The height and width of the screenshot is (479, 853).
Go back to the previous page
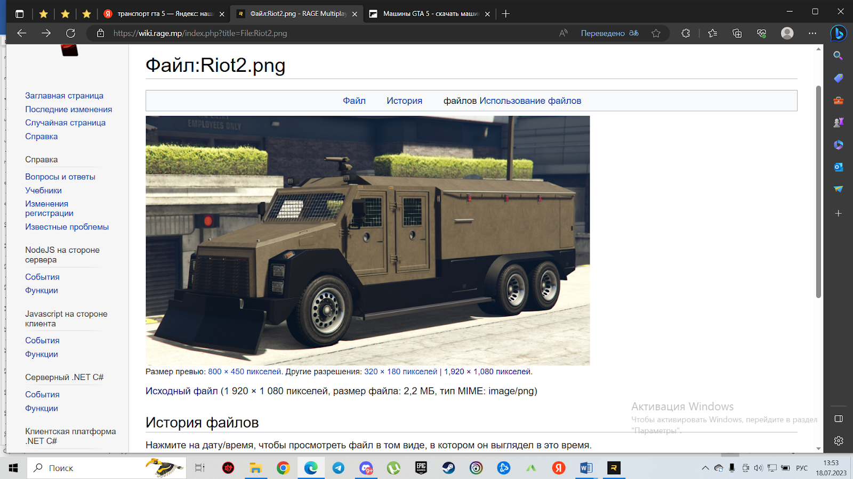tap(21, 33)
